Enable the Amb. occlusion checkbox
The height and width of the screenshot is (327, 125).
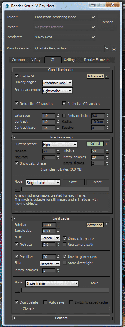[64, 115]
